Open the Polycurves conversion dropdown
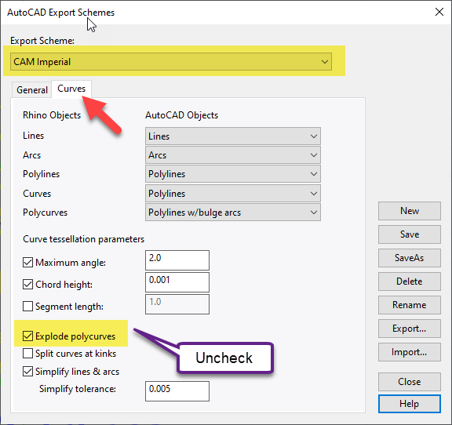Image resolution: width=452 pixels, height=425 pixels. (x=233, y=212)
